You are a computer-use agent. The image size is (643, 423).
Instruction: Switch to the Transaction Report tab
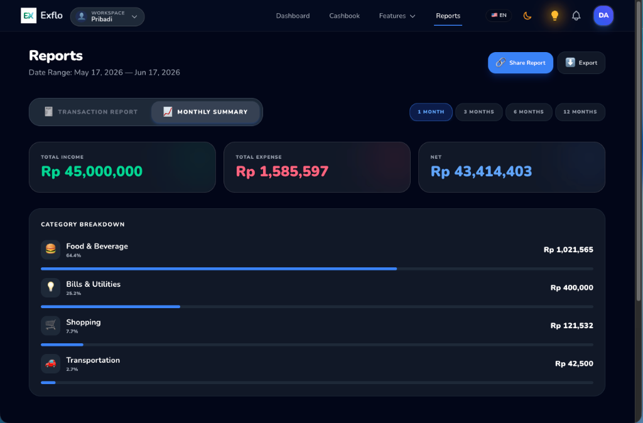pos(91,112)
